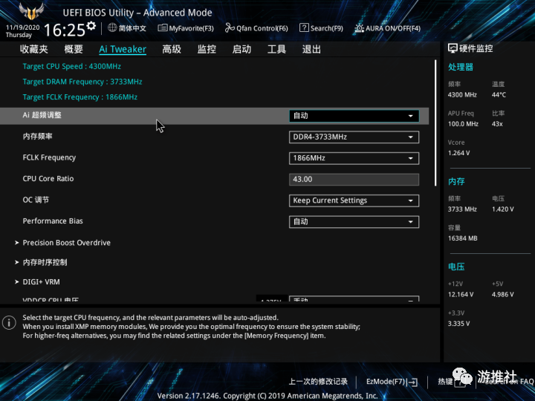Click the TUF wings logo
Viewport: 535px width, 401px height.
pos(31,11)
